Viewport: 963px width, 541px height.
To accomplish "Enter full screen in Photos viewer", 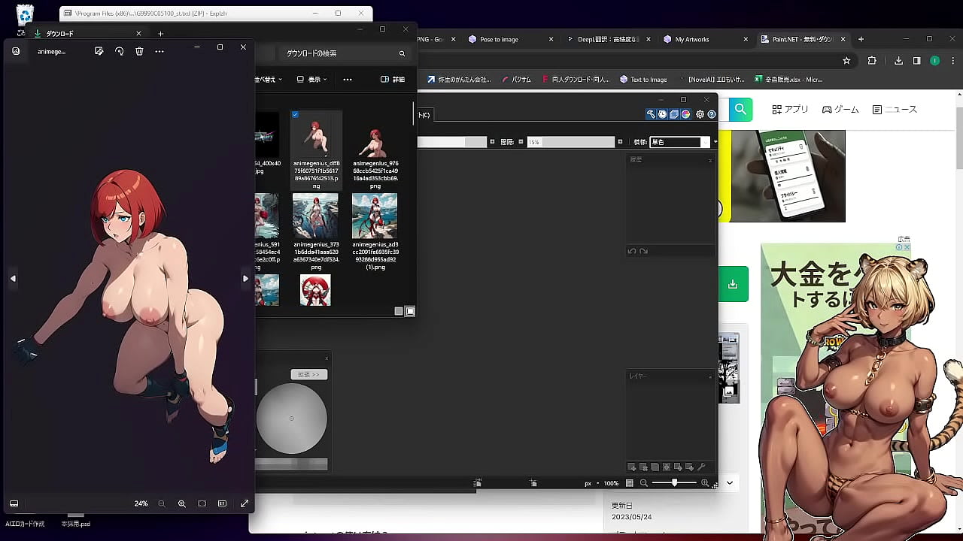I will pyautogui.click(x=244, y=503).
